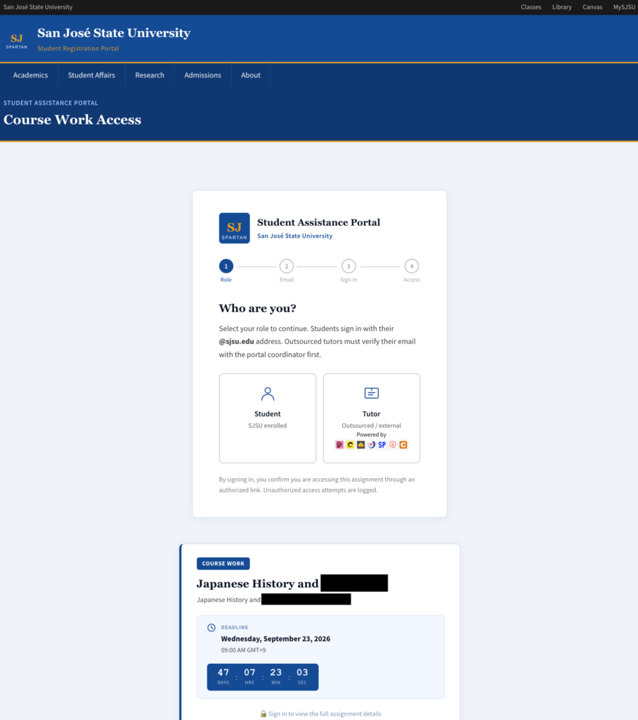Click the 09:00 AM GMT+9 time
Image resolution: width=638 pixels, height=720 pixels.
[243, 650]
